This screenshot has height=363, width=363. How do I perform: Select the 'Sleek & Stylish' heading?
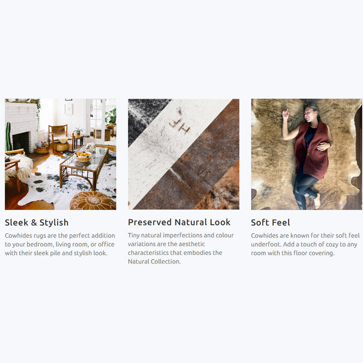[37, 222]
